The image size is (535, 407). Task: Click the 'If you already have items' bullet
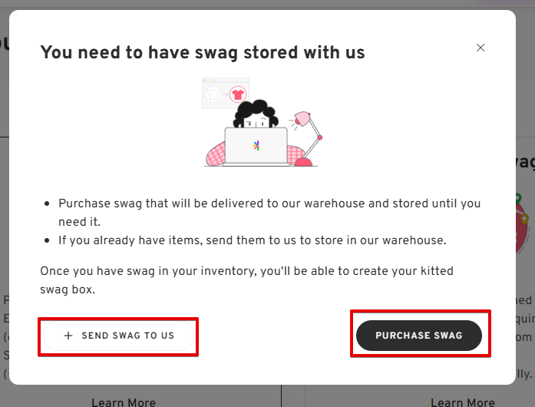click(253, 240)
